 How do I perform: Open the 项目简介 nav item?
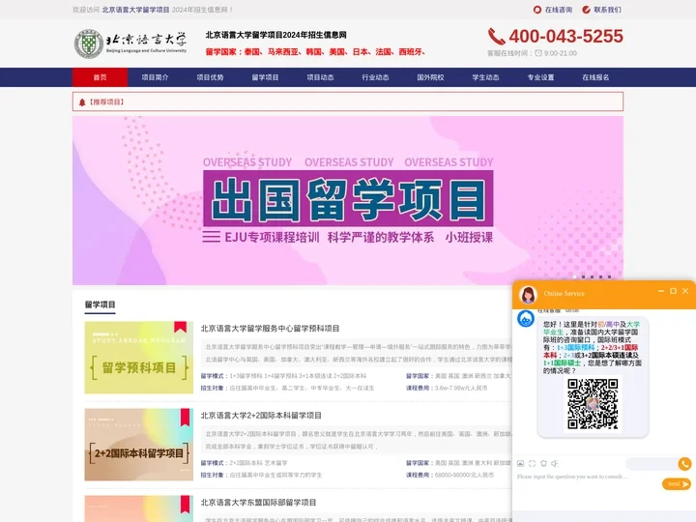tap(155, 77)
